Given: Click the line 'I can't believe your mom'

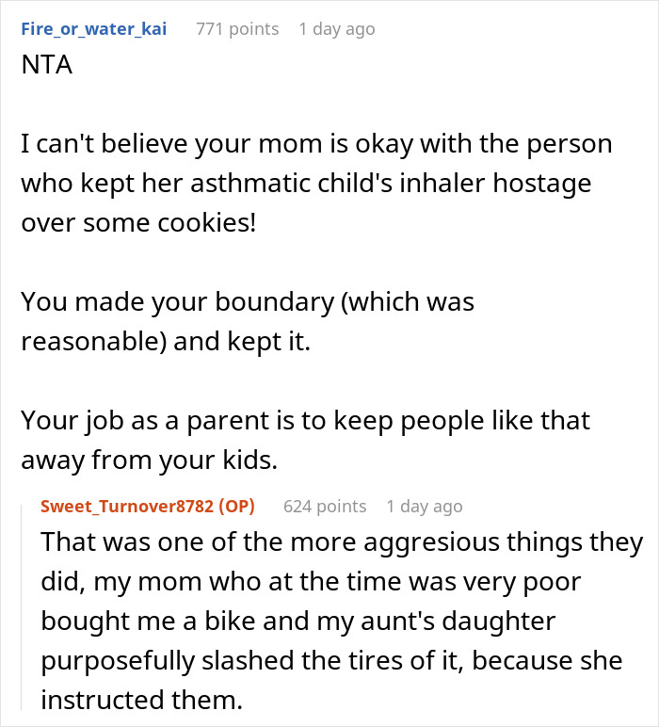Looking at the screenshot, I should (316, 144).
